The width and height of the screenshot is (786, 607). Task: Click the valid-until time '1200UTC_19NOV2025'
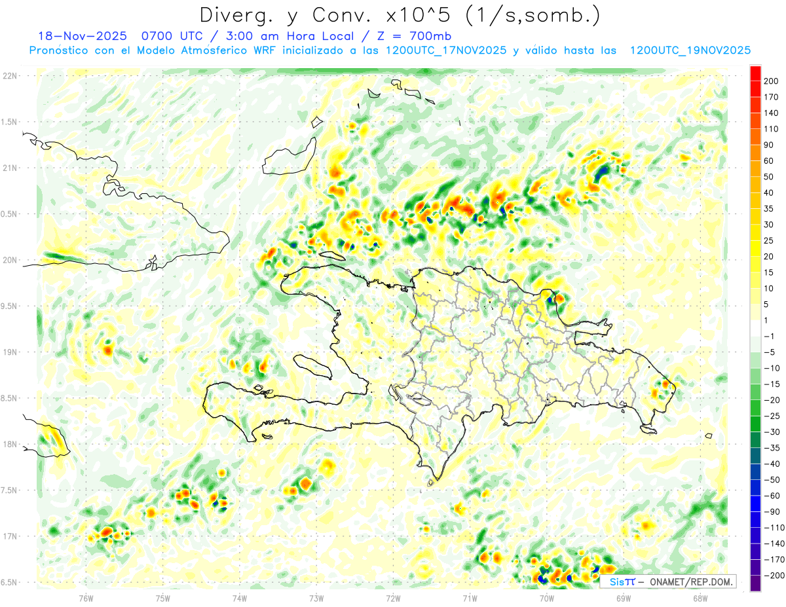tap(690, 50)
